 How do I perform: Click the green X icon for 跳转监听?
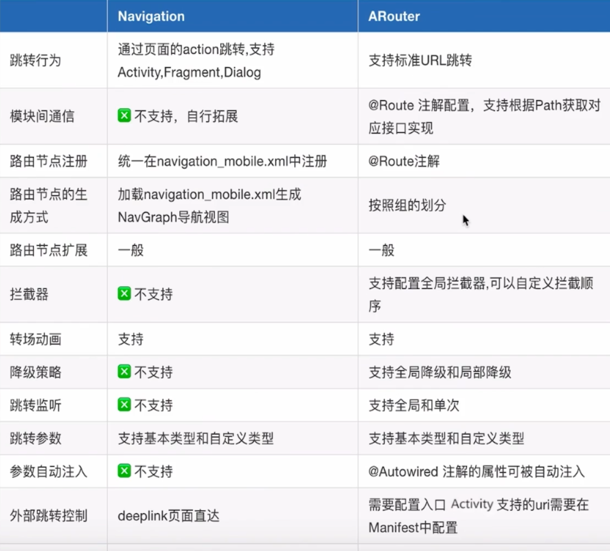click(123, 405)
